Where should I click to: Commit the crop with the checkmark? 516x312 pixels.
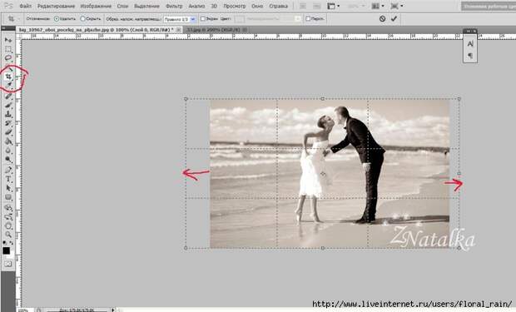pyautogui.click(x=394, y=19)
